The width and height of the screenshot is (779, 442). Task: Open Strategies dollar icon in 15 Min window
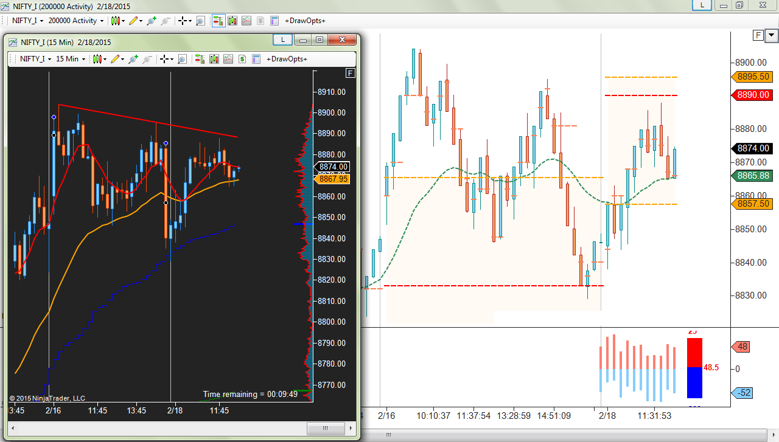[x=242, y=59]
